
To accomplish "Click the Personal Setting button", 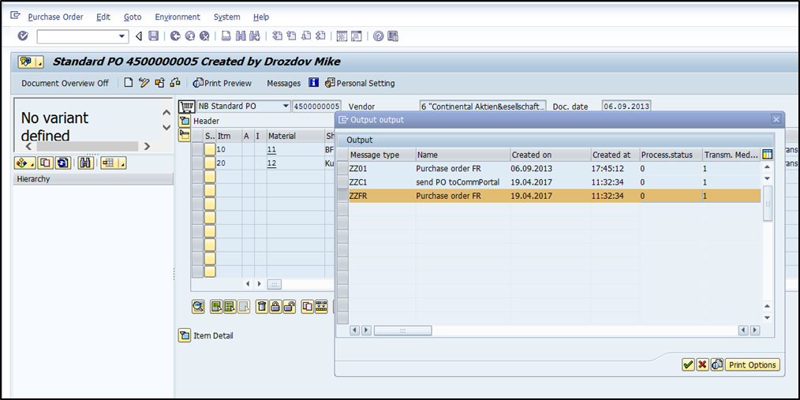I will coord(359,83).
